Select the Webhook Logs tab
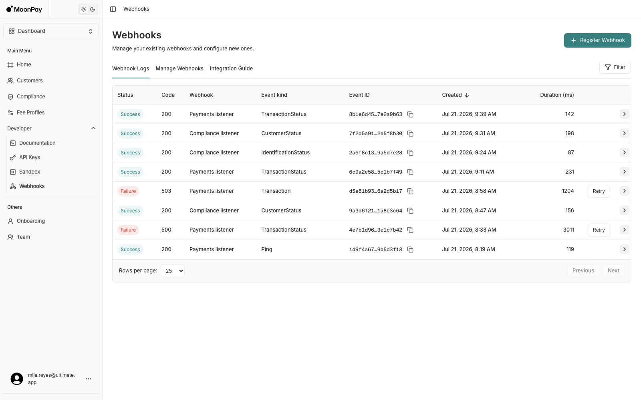The height and width of the screenshot is (400, 641). (131, 69)
